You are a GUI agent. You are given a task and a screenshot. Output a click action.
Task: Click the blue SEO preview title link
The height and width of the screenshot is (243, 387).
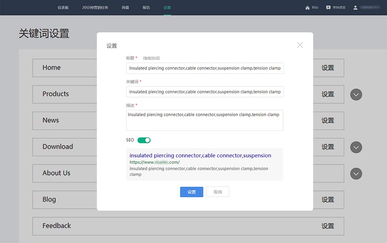200,155
